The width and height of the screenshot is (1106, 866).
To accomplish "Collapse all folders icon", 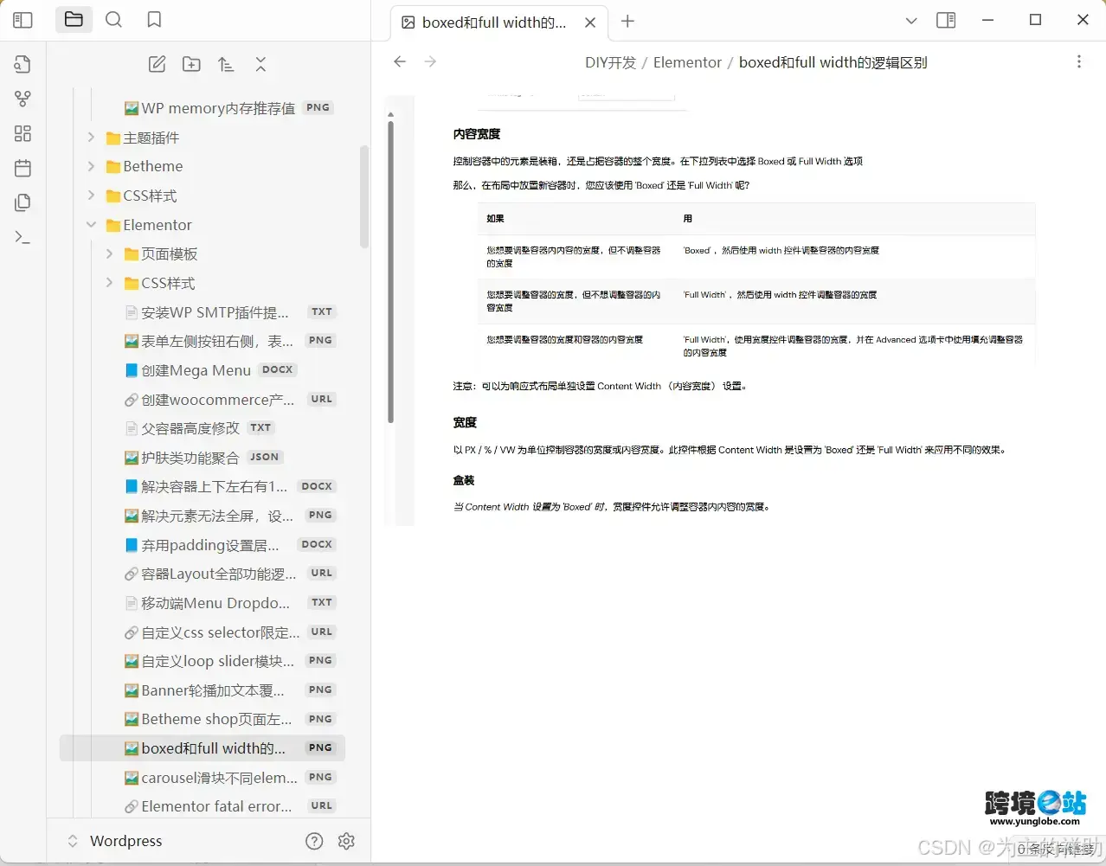I will tap(260, 64).
